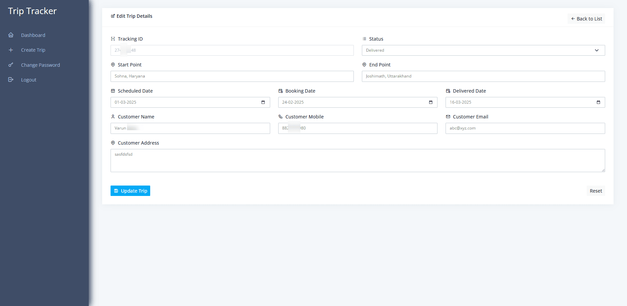Viewport: 627px width, 306px height.
Task: Expand the Status dropdown showing Delivered
Action: (x=483, y=50)
